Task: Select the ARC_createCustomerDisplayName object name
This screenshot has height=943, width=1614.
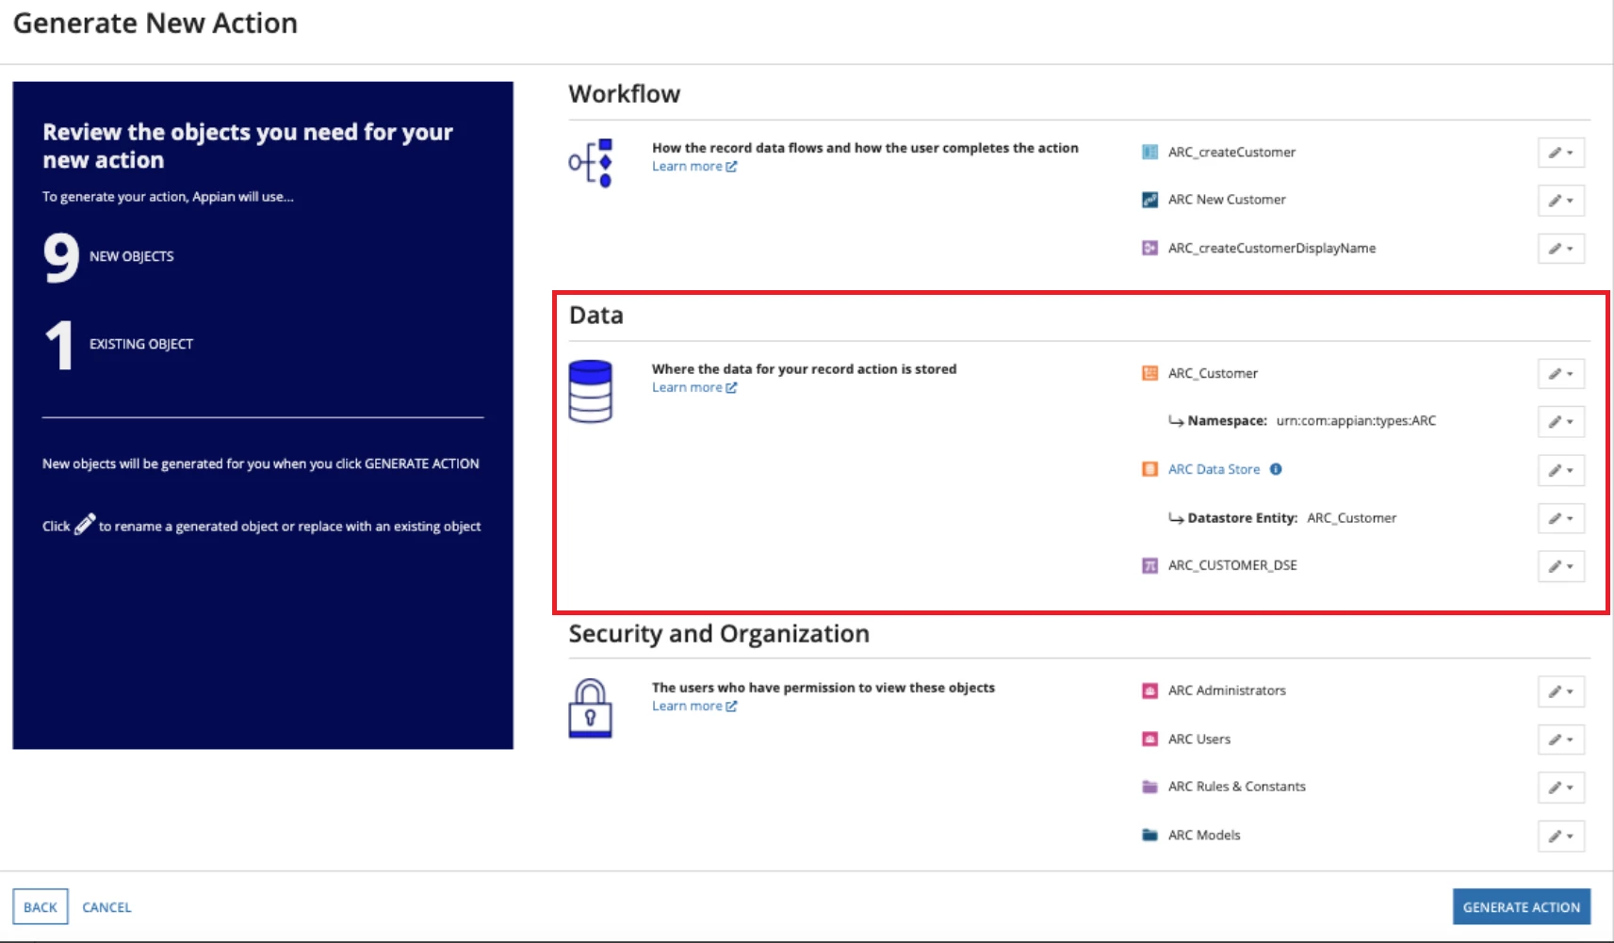Action: tap(1272, 249)
